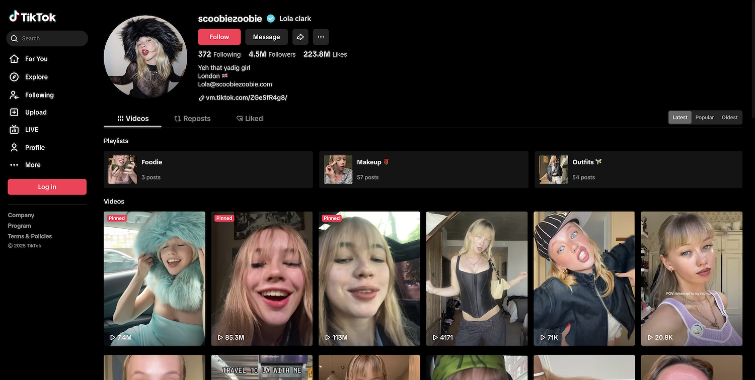Click the red Log in button

point(47,187)
